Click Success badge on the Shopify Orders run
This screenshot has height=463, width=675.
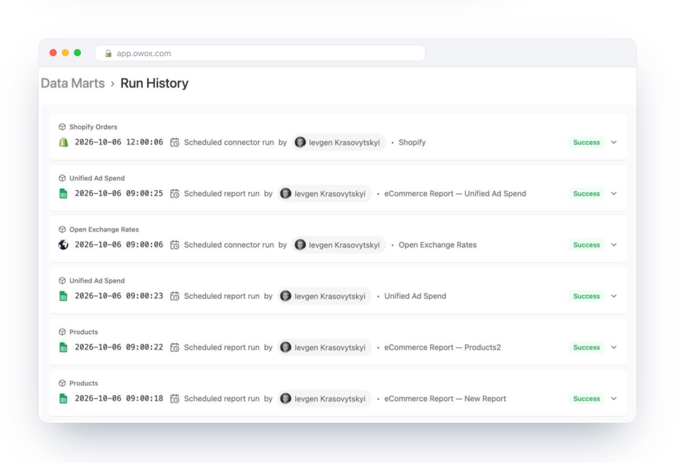coord(586,142)
